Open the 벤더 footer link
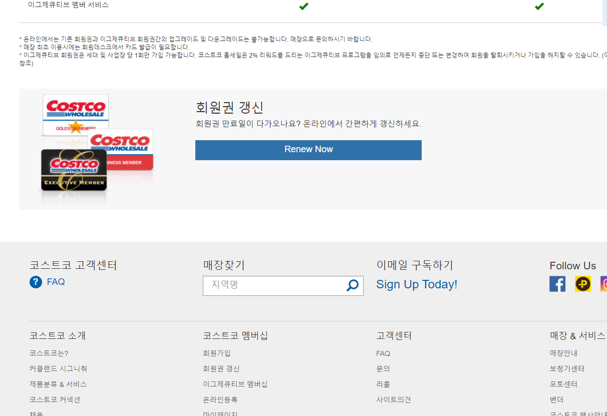Image resolution: width=607 pixels, height=416 pixels. coord(556,399)
